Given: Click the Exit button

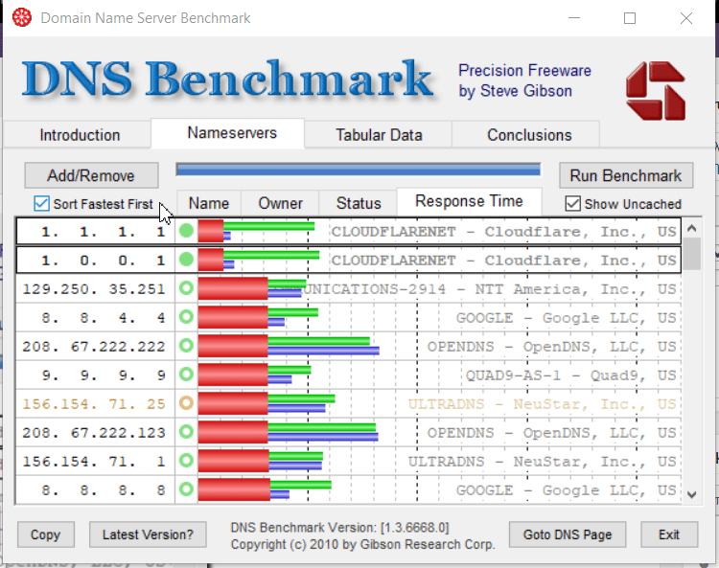Looking at the screenshot, I should coord(669,534).
